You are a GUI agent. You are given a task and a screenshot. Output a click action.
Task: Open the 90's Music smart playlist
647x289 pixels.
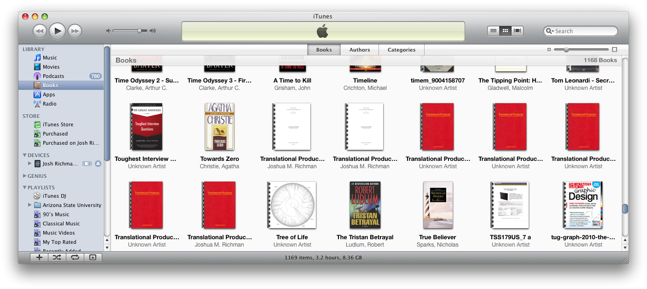coord(56,214)
